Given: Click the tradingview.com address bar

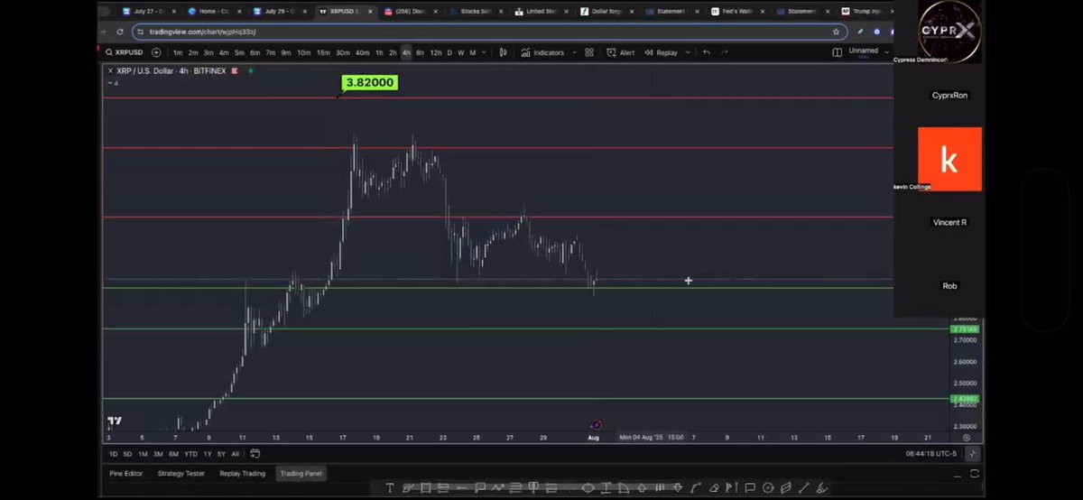Looking at the screenshot, I should (x=487, y=32).
